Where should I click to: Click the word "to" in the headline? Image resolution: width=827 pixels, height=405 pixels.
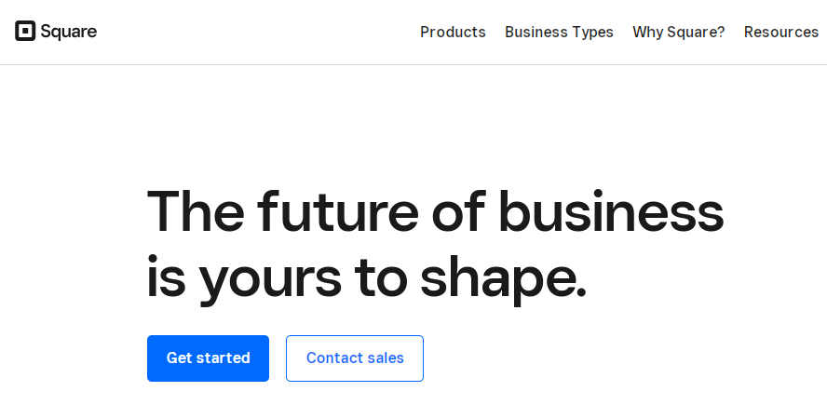[381, 277]
